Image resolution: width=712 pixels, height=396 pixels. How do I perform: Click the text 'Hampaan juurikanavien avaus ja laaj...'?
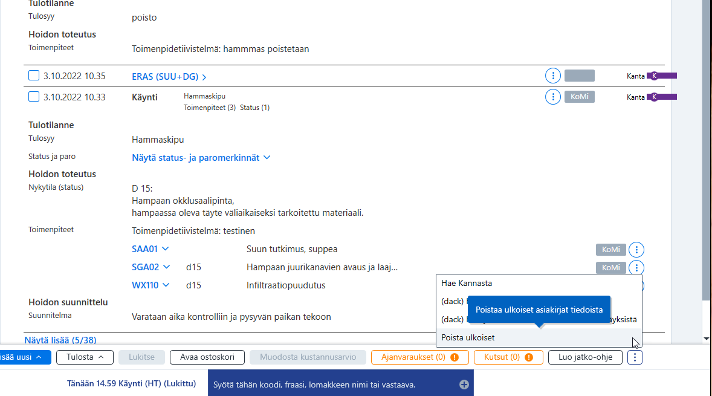pyautogui.click(x=322, y=267)
